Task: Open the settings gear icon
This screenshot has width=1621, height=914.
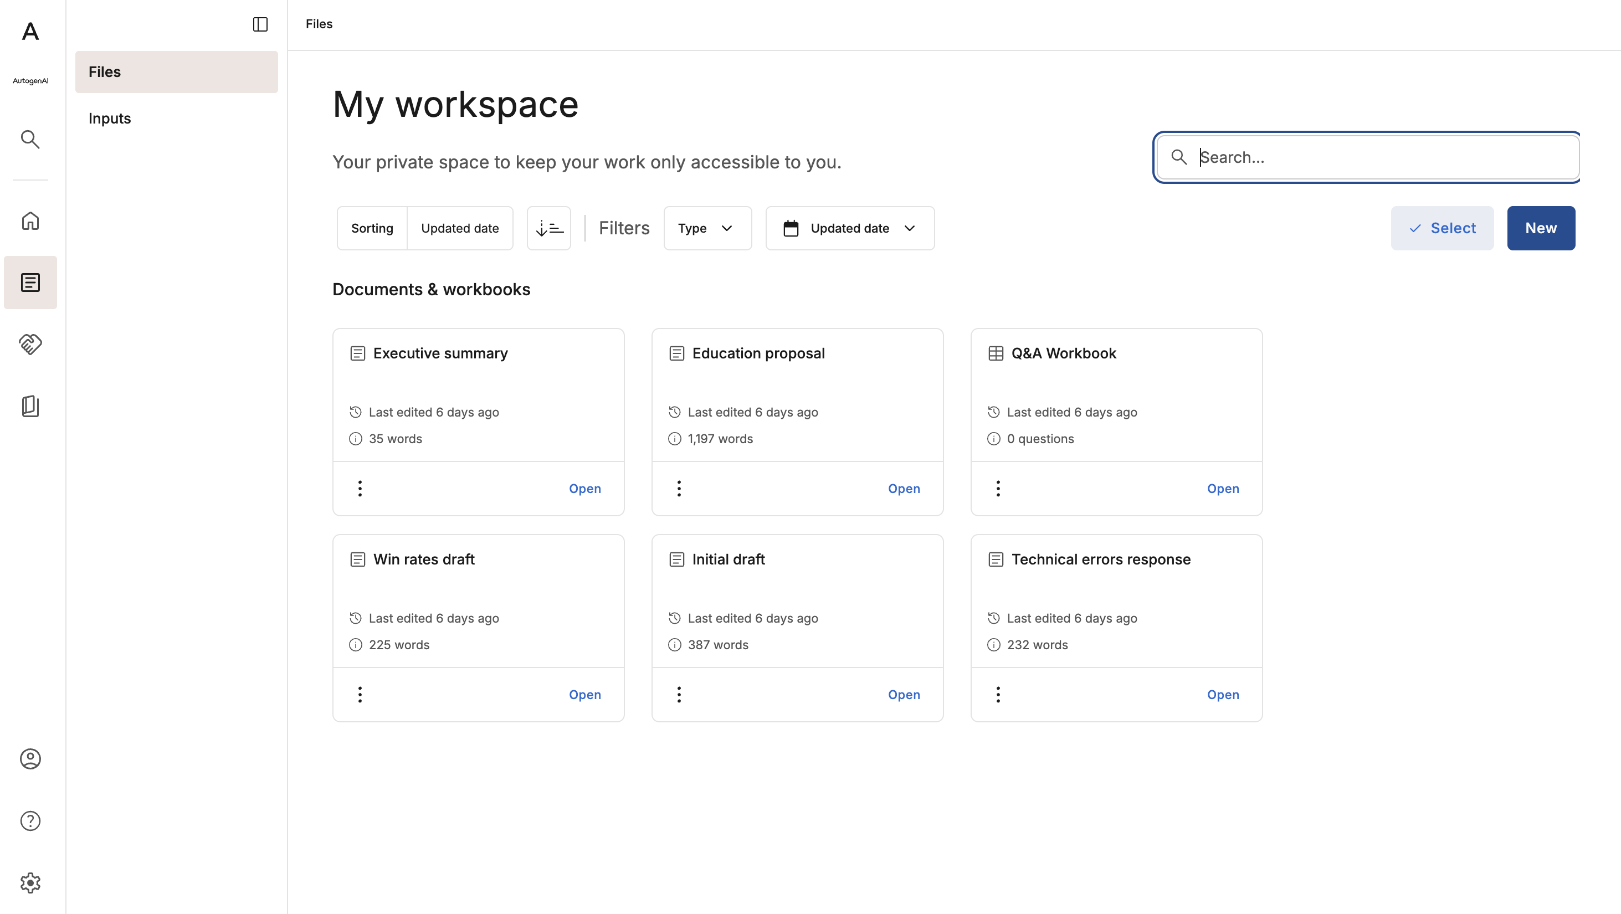Action: click(x=30, y=882)
